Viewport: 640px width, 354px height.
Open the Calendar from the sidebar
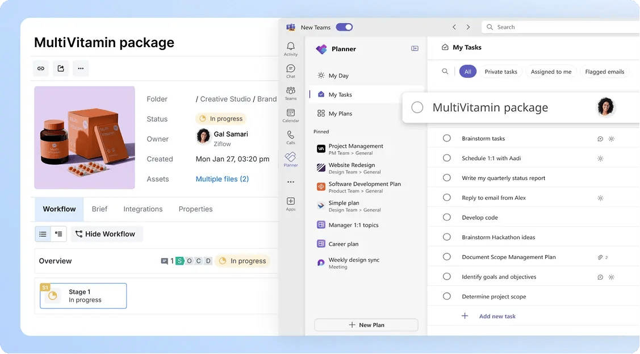click(290, 114)
